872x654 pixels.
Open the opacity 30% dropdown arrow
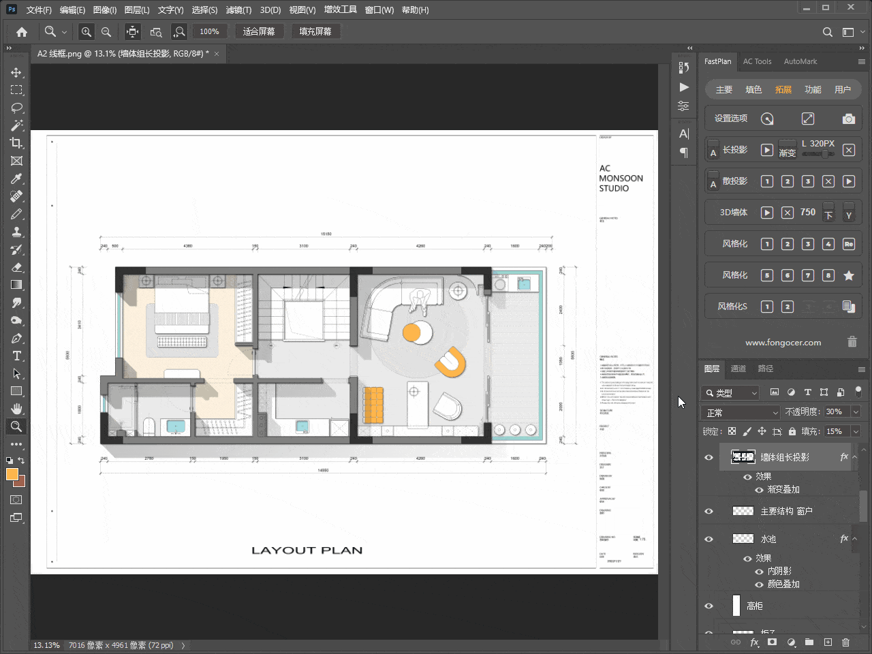pos(856,411)
